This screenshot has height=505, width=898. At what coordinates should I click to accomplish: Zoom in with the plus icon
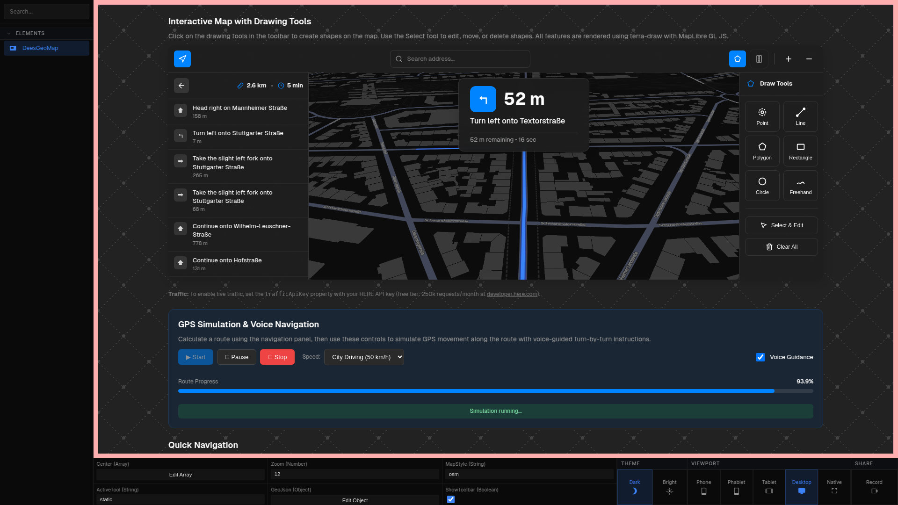pos(789,59)
